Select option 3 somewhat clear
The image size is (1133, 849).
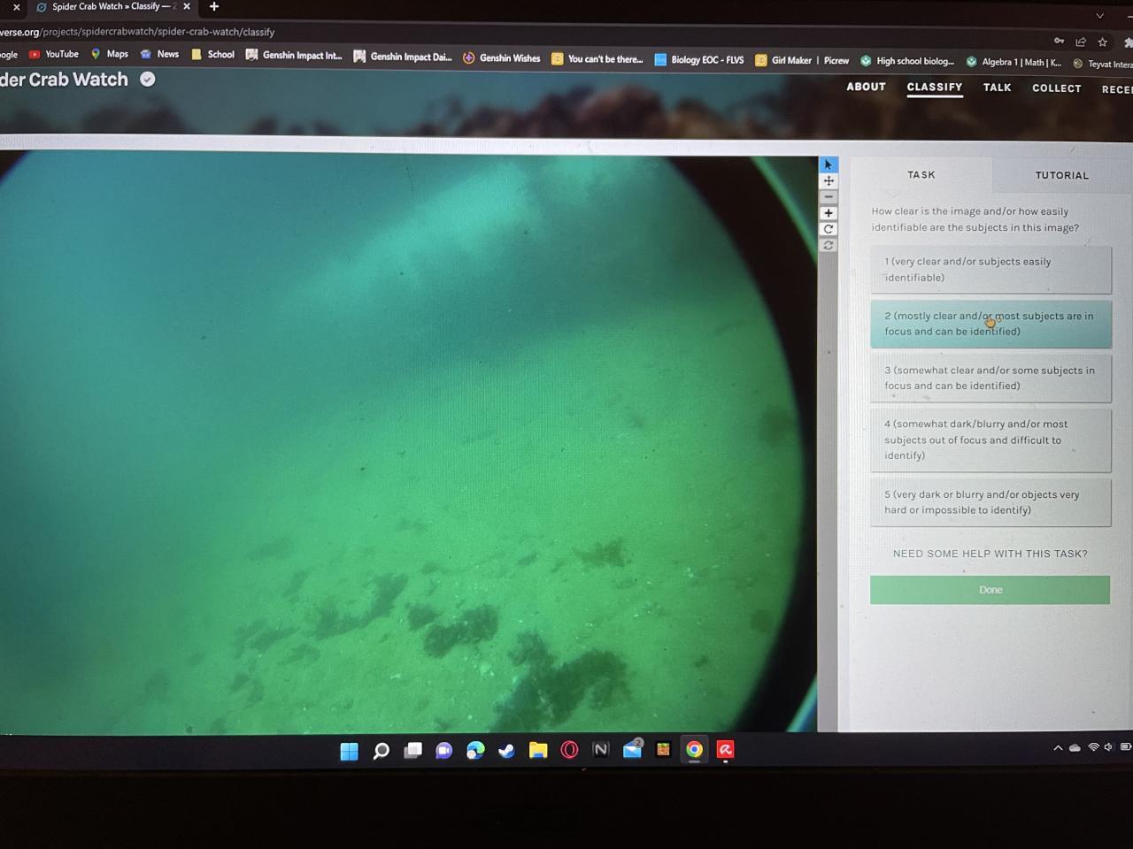990,378
